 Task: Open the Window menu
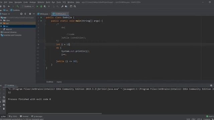pyautogui.click(x=71, y=2)
